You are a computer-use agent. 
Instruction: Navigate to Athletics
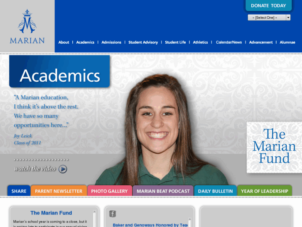point(200,42)
